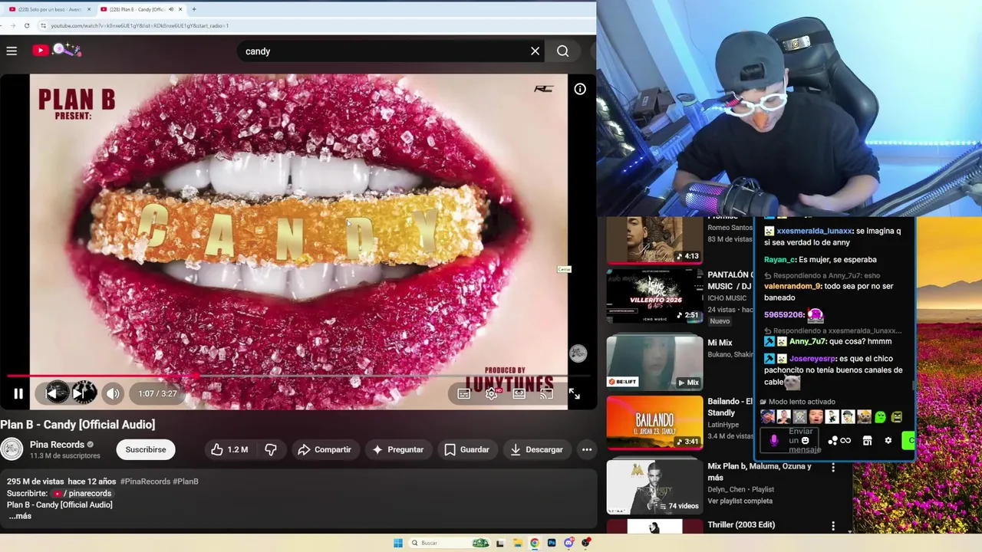This screenshot has height=552, width=982.
Task: Seek on the red video progress bar
Action: tap(299, 376)
